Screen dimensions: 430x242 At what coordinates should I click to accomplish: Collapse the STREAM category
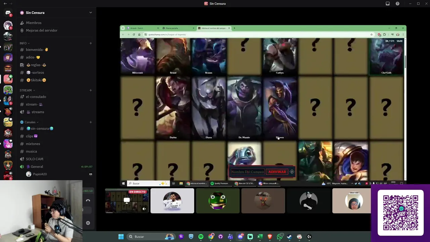pos(27,90)
